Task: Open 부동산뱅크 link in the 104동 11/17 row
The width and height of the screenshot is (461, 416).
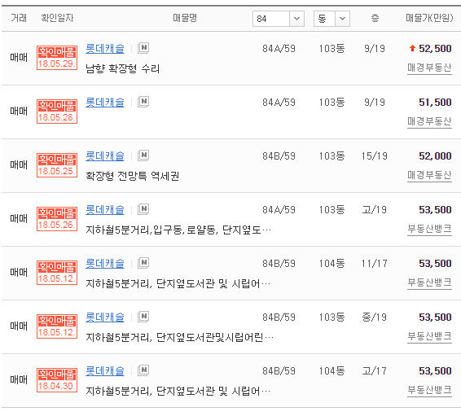Action: click(x=429, y=282)
